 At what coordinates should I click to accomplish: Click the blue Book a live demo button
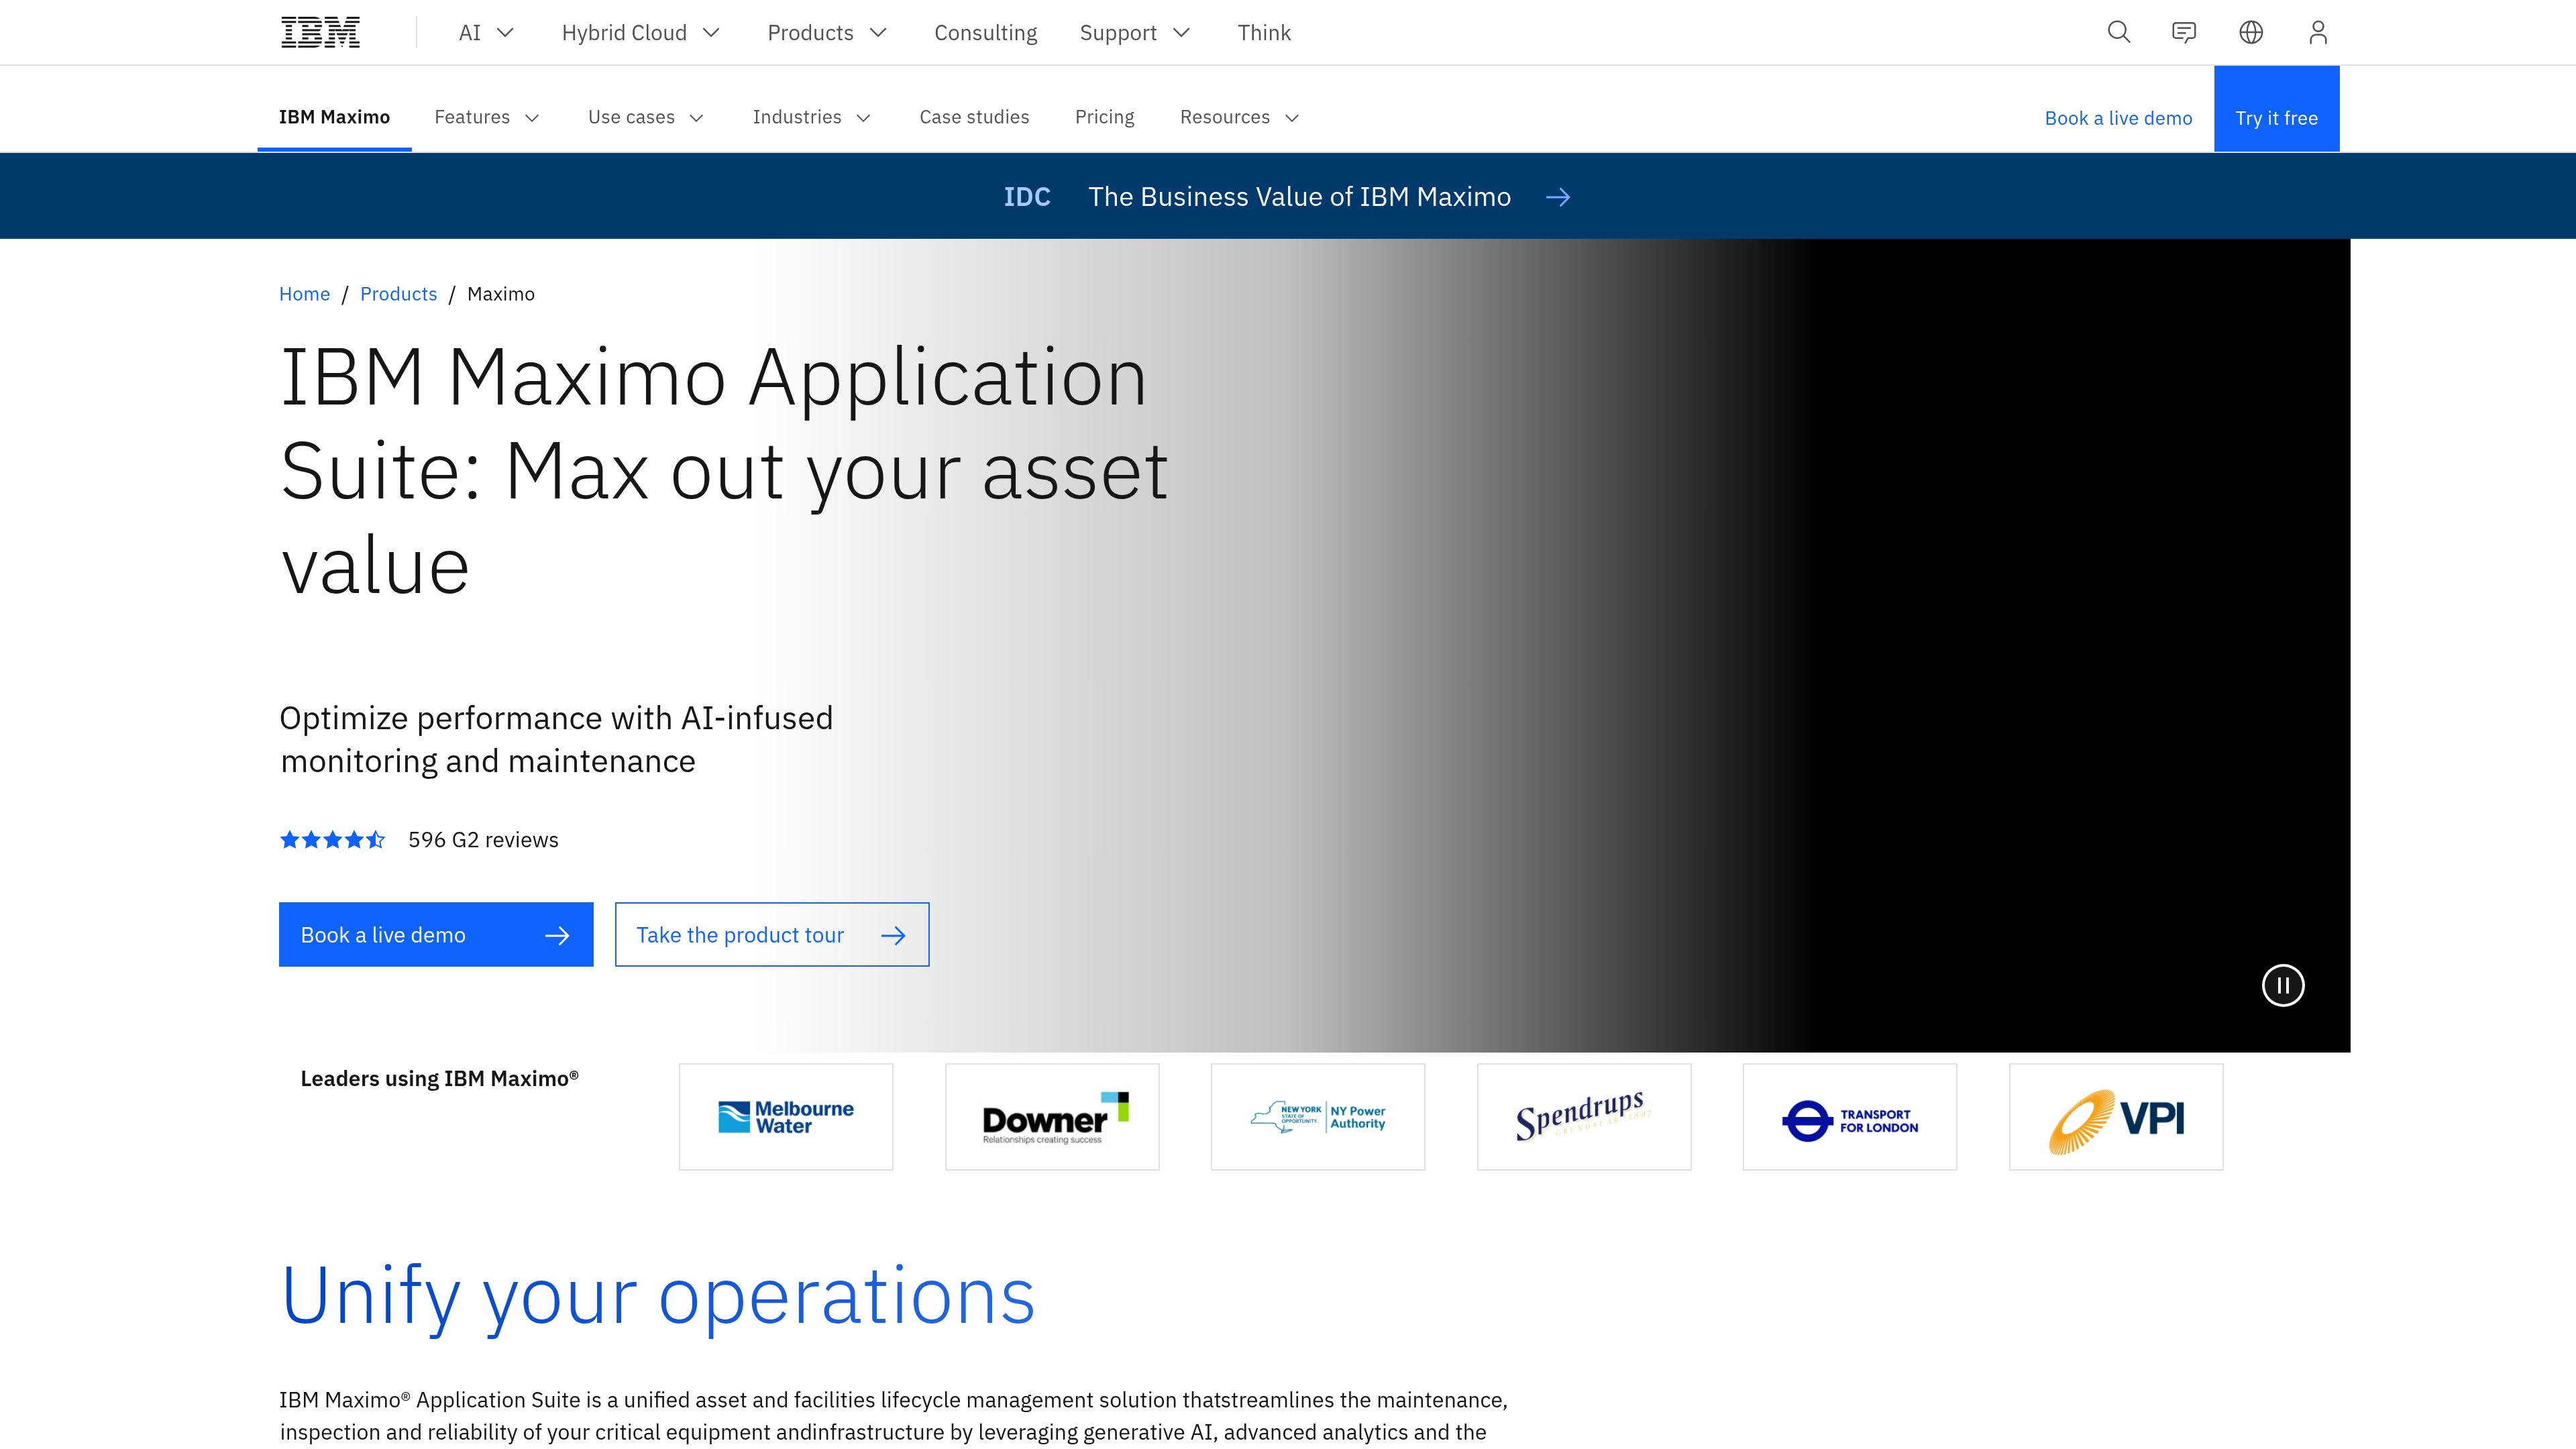coord(436,934)
